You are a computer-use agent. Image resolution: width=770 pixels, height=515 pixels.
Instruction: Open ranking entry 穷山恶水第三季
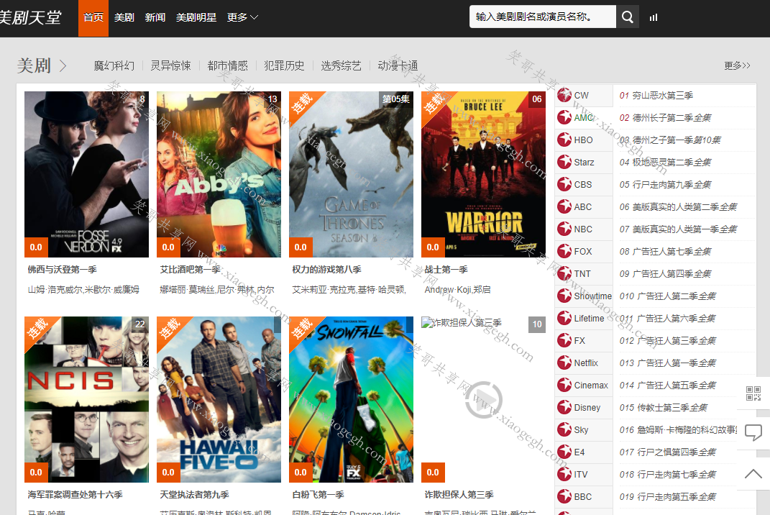662,96
